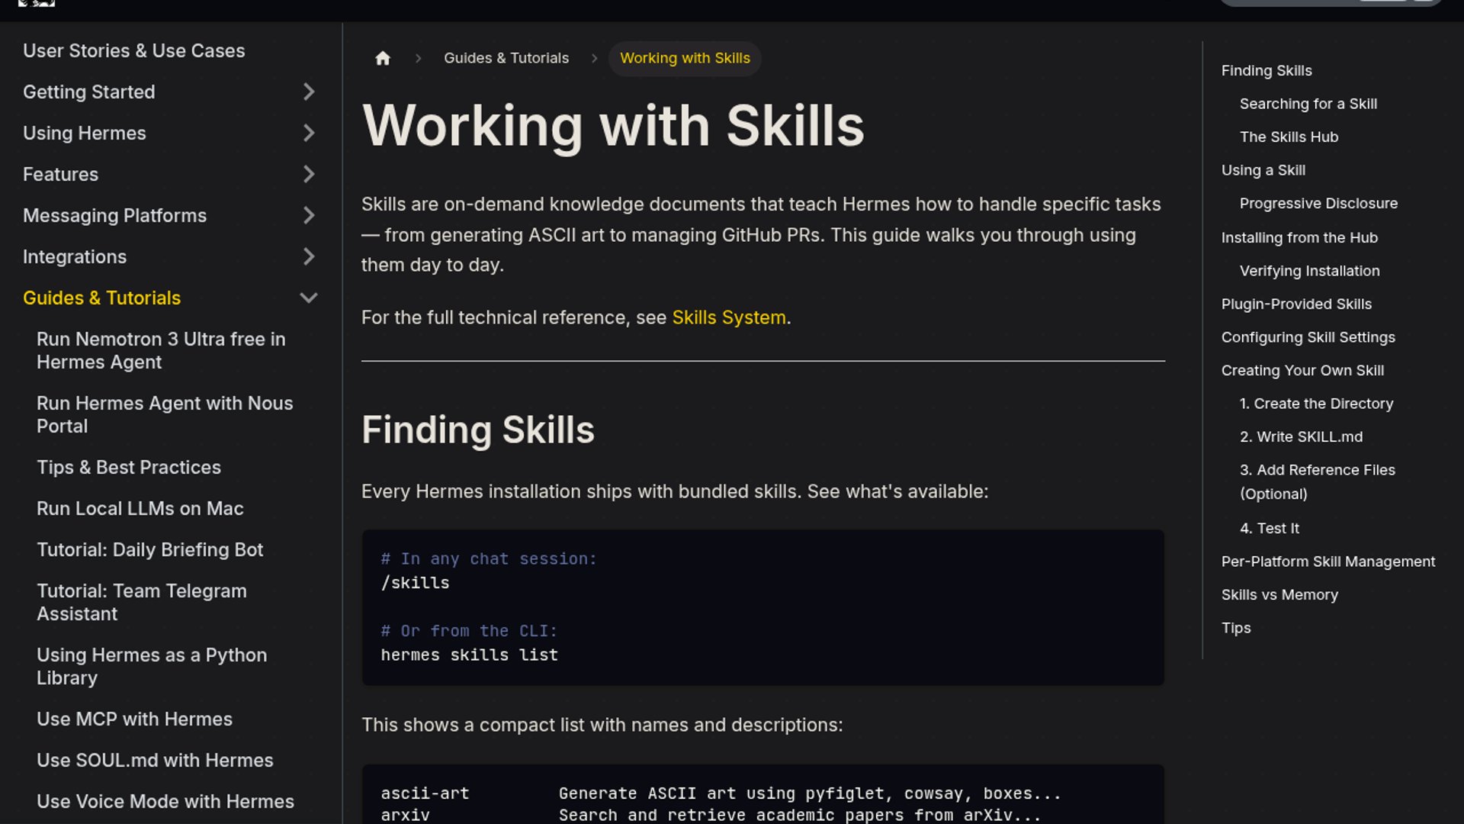Collapse the Guides & Tutorials section chevron
1464x824 pixels.
tap(309, 298)
